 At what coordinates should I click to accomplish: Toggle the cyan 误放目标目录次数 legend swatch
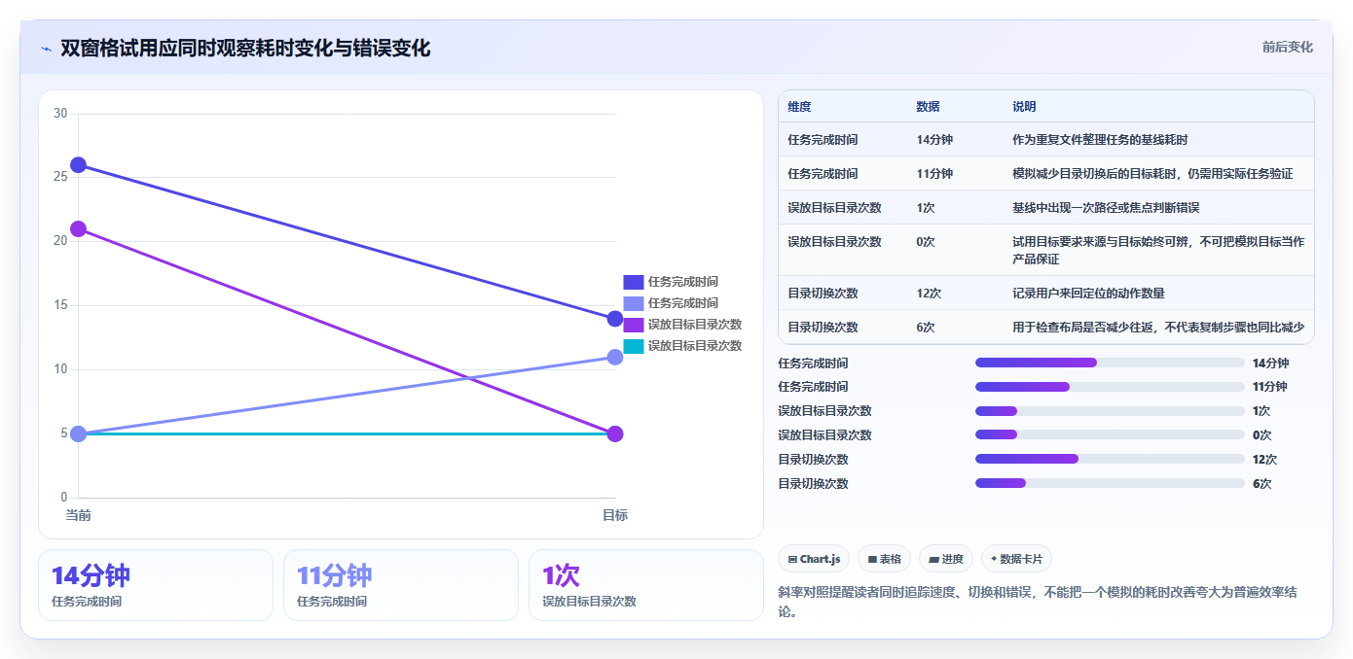[634, 346]
